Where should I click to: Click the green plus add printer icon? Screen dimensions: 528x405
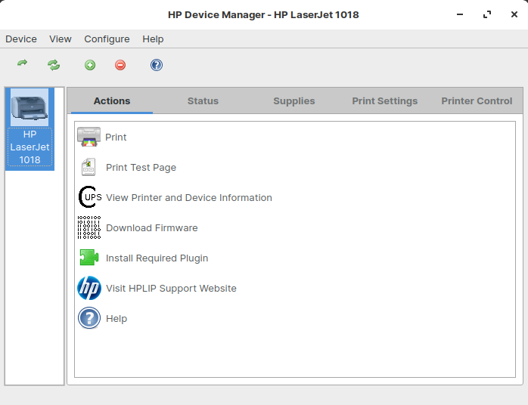[90, 65]
